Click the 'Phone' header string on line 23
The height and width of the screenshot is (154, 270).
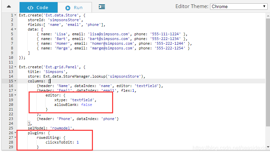pos(64,119)
